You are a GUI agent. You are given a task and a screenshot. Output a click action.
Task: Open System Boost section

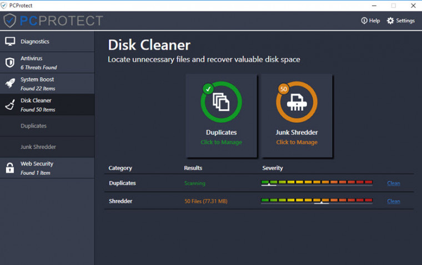[47, 84]
